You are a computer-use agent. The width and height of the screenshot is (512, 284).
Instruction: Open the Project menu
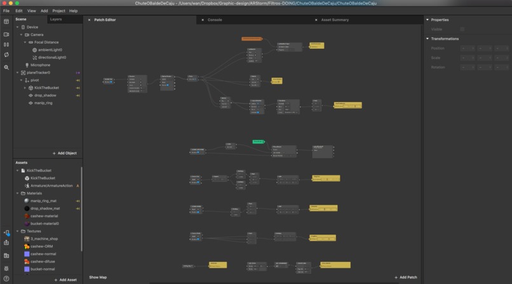click(59, 11)
